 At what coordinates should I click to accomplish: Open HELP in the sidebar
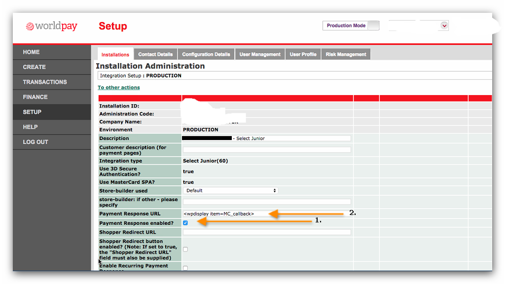click(x=52, y=127)
